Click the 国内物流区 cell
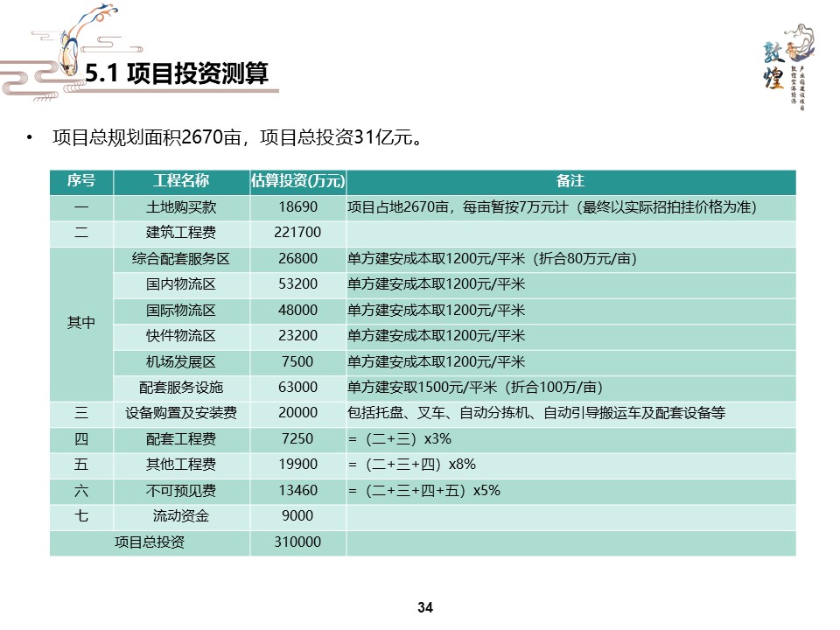Screen dimensions: 840x630 (181, 283)
